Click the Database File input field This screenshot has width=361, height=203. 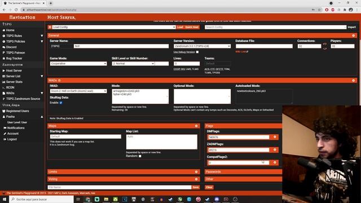(x=264, y=46)
